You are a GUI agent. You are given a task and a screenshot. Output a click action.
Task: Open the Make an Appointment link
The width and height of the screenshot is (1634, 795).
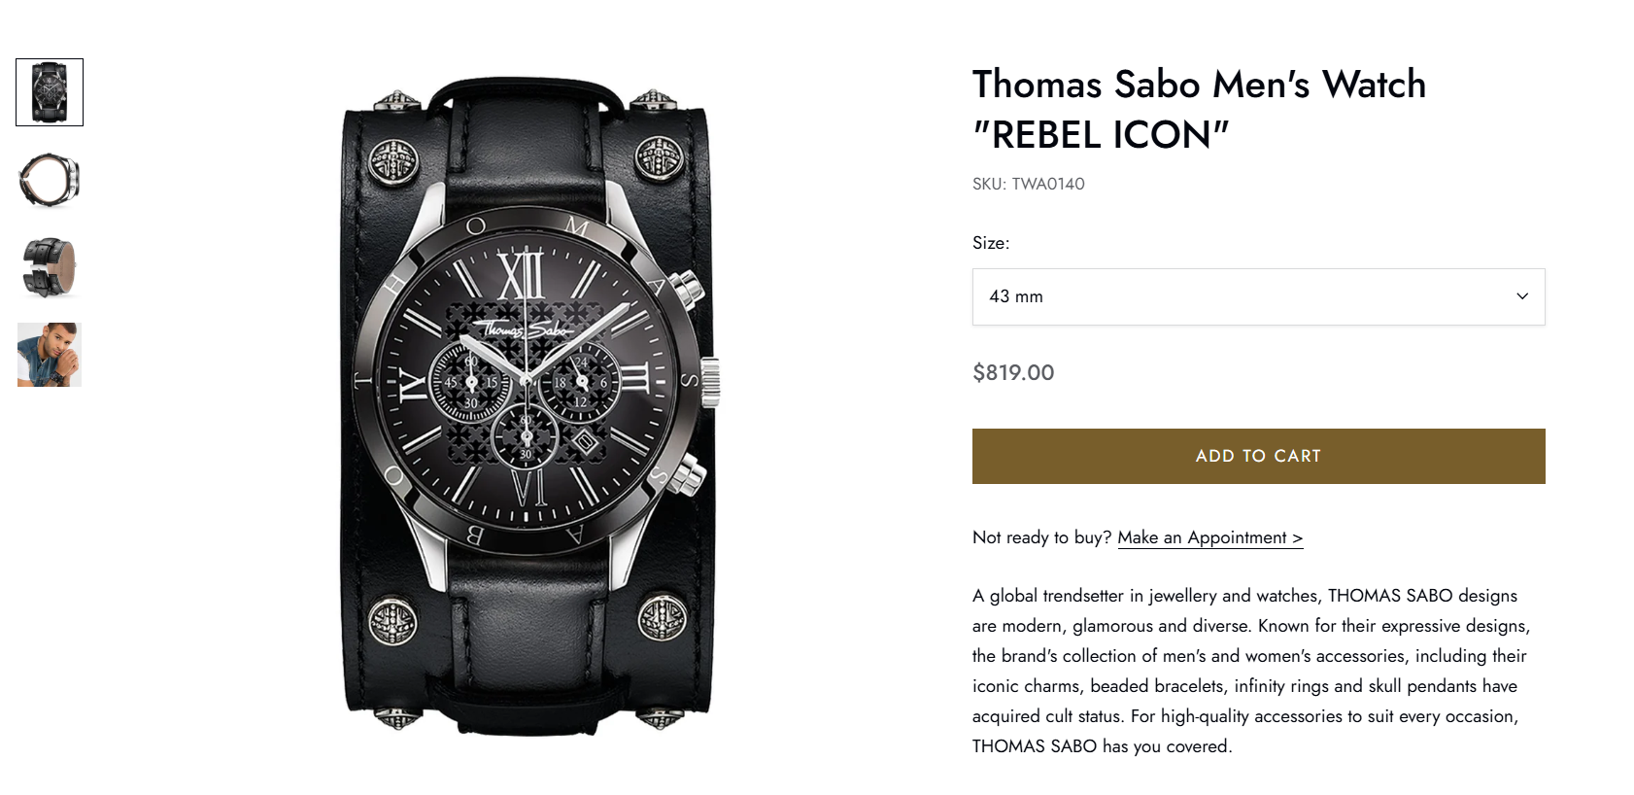tap(1209, 536)
